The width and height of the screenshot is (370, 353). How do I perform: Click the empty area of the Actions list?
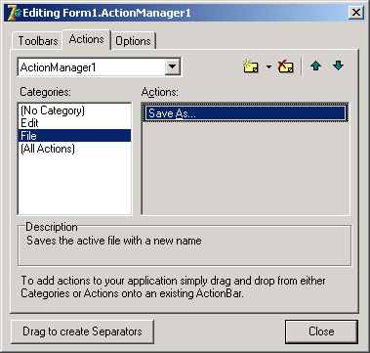[246, 168]
